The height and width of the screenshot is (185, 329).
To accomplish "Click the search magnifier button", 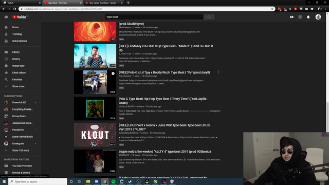I will 209,17.
